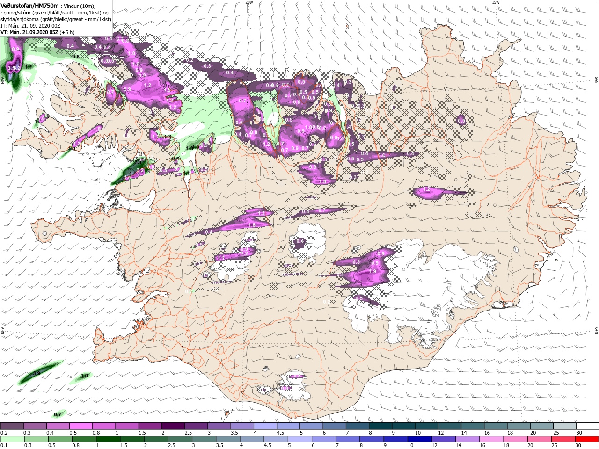Screen dimensions: 599x449
Task: Click the 3.9 rain value over southwest sea
Action: coord(37,373)
